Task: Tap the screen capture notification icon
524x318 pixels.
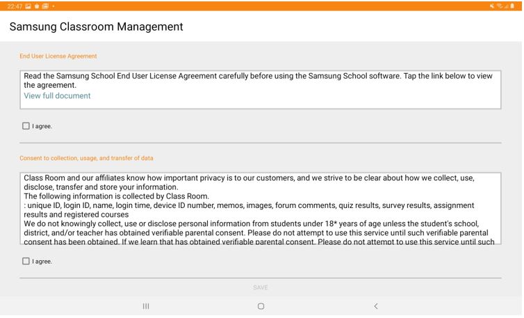Action: [44, 6]
